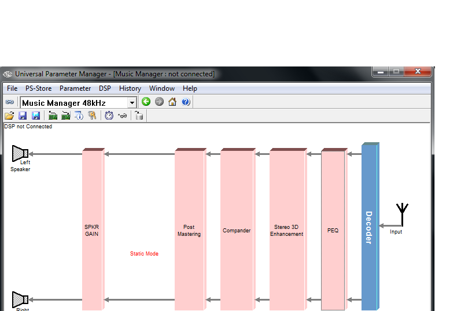The image size is (472, 311).
Task: Open the blue question mark help icon
Action: (x=186, y=102)
